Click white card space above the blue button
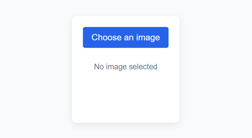 125,21
